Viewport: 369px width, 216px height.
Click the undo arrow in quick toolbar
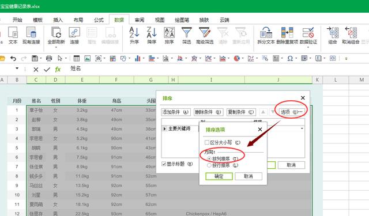[13, 58]
